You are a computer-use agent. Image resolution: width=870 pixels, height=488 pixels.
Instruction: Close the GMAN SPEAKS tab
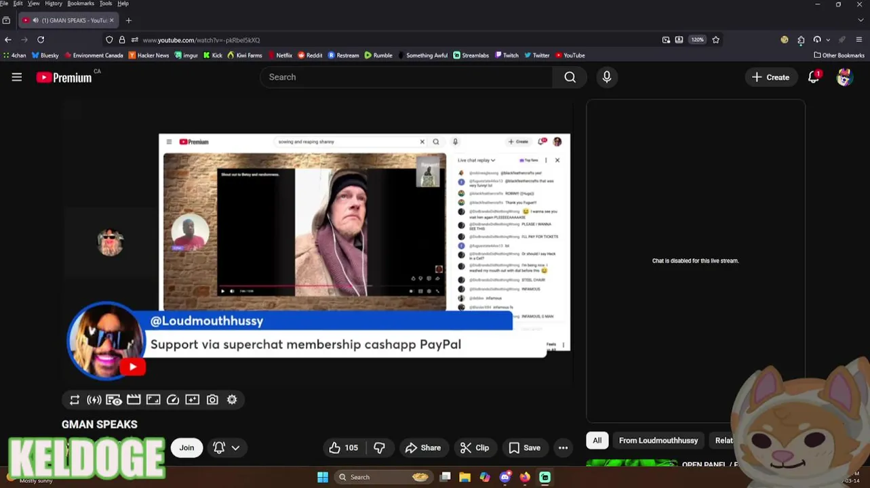coord(112,20)
